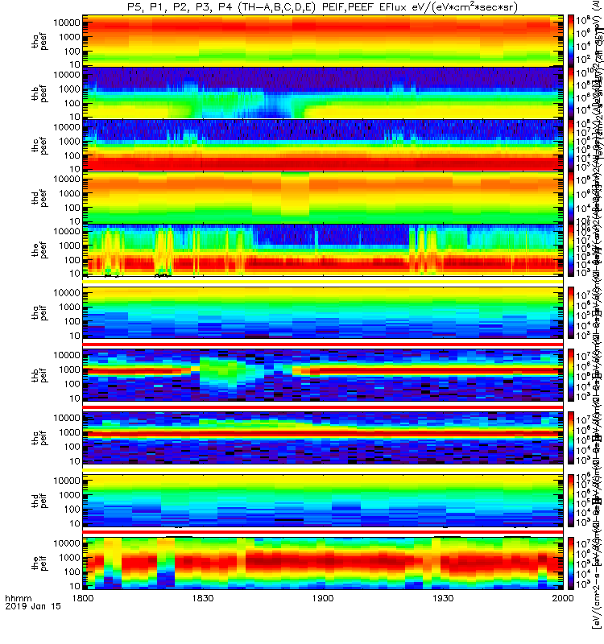The image size is (604, 644).
Task: Select the 'thd peif' panel label
Action: pyautogui.click(x=39, y=501)
